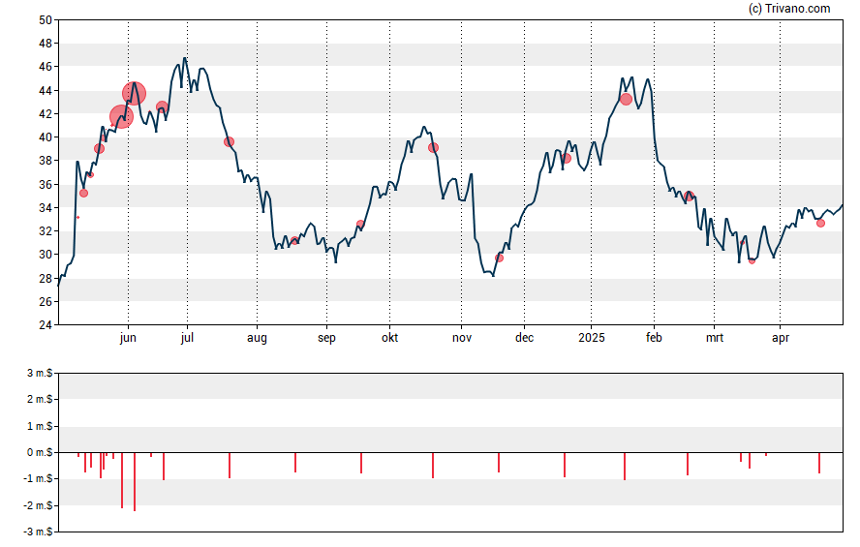The width and height of the screenshot is (860, 547).
Task: Click the largest red bubble at June start
Action: (x=134, y=93)
